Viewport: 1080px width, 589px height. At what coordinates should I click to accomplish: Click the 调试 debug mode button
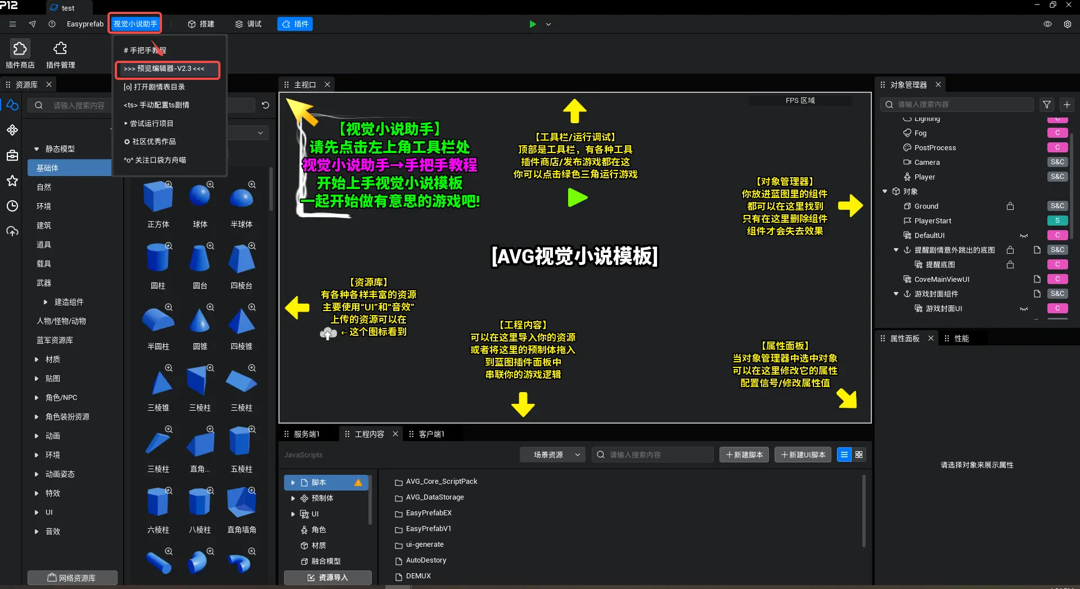249,24
